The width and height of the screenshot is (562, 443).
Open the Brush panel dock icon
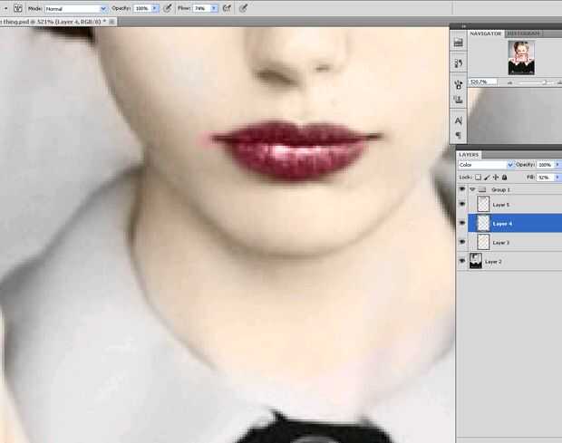pyautogui.click(x=458, y=85)
